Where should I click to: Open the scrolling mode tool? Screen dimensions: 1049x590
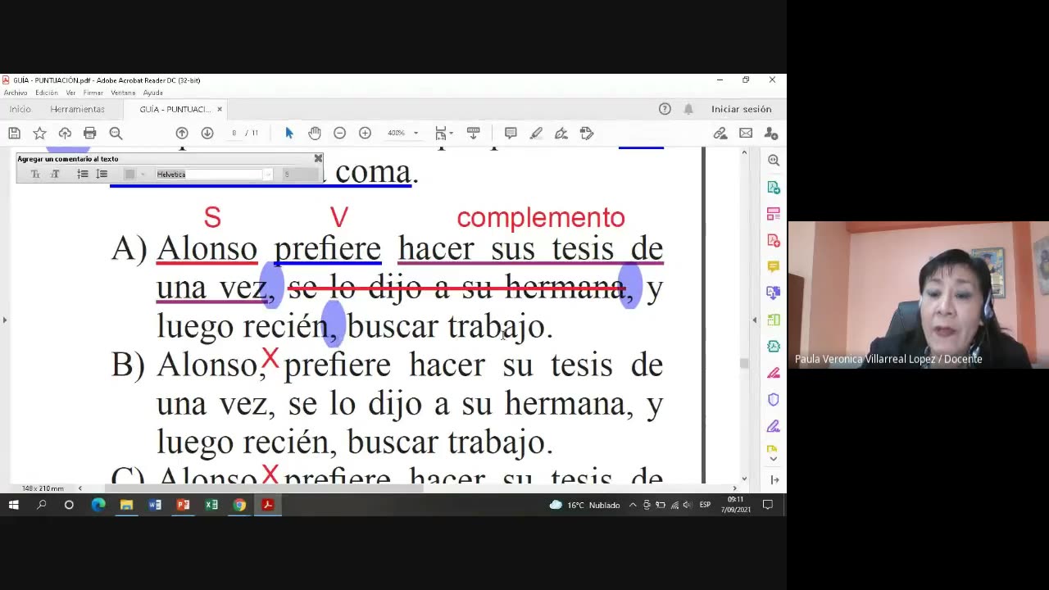[x=473, y=133]
